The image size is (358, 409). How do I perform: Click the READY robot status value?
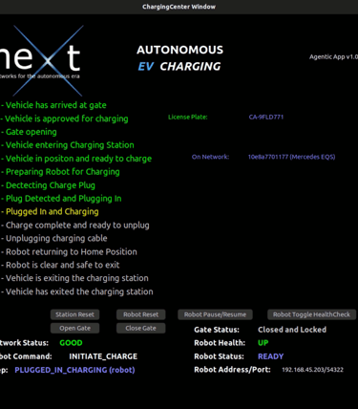tap(270, 356)
